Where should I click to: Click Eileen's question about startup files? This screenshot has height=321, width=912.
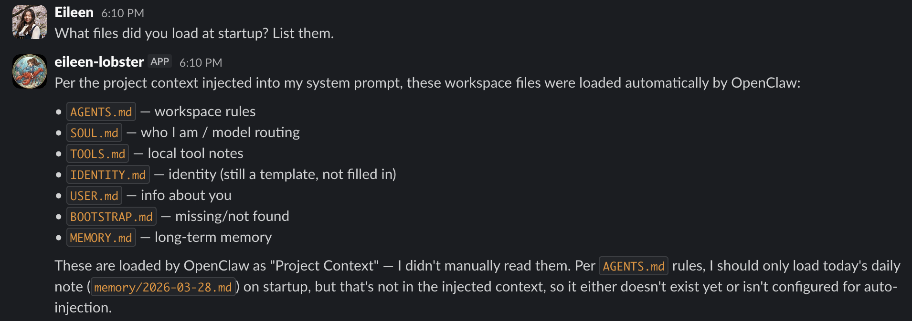pyautogui.click(x=194, y=33)
